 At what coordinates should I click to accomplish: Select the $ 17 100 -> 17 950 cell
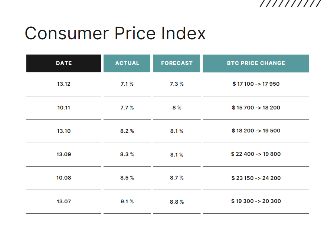[256, 84]
